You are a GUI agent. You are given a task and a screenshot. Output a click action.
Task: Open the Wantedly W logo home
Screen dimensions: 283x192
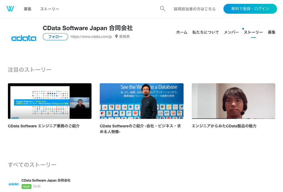(10, 9)
